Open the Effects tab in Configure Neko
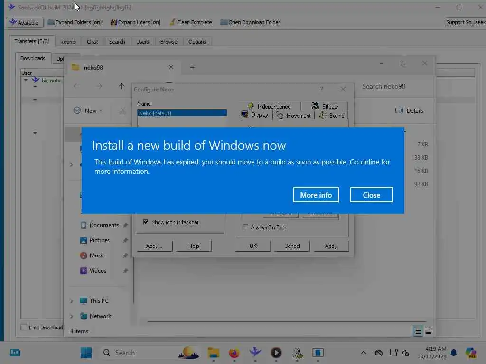486x364 pixels. point(325,106)
